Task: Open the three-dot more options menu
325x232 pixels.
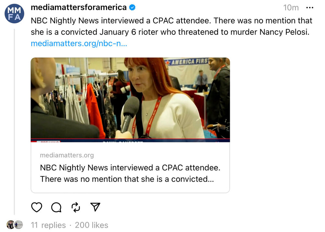Action: (310, 7)
